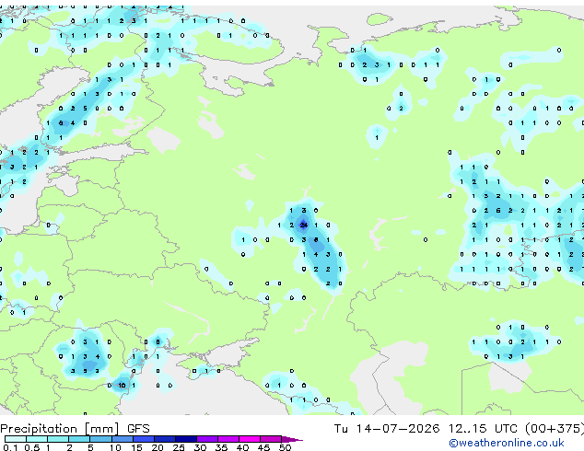Click the '12..15 UTC' time range

[x=483, y=429]
